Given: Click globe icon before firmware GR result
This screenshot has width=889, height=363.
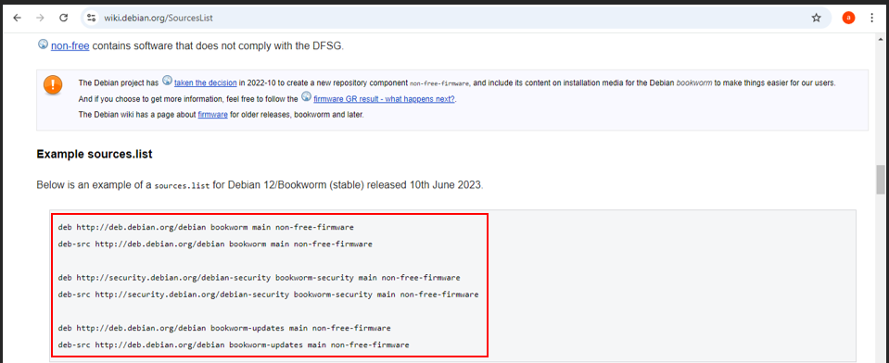Looking at the screenshot, I should coord(306,97).
